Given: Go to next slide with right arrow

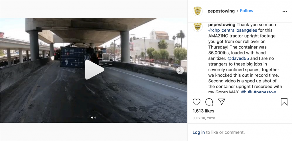Looking at the screenshot, I should coord(180,71).
